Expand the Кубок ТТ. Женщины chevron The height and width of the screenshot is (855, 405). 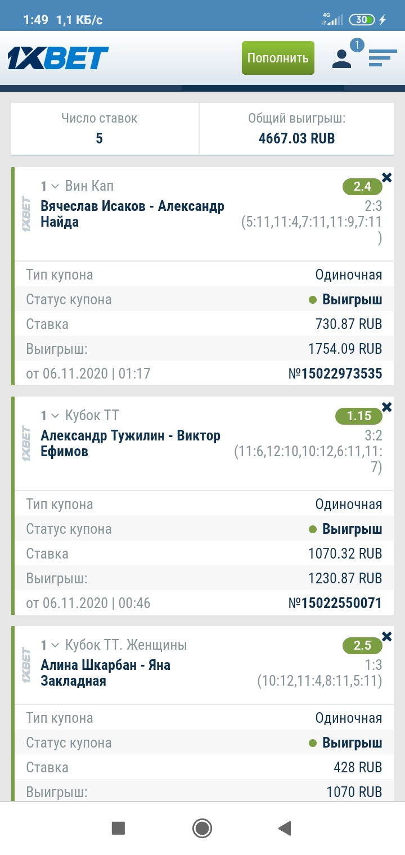coord(55,645)
